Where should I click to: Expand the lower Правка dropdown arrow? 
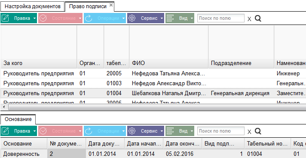pyautogui.click(x=34, y=131)
